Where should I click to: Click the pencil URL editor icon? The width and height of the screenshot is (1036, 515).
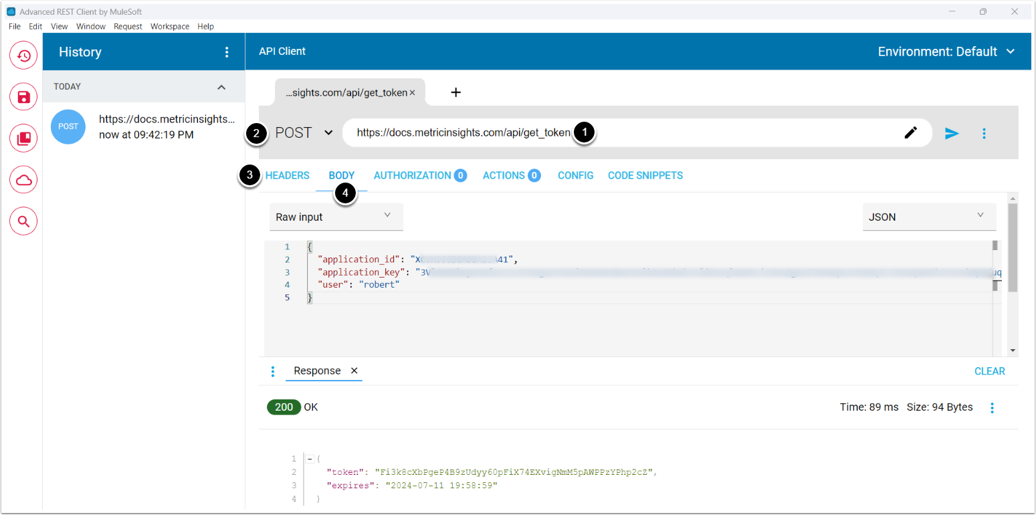pyautogui.click(x=910, y=133)
